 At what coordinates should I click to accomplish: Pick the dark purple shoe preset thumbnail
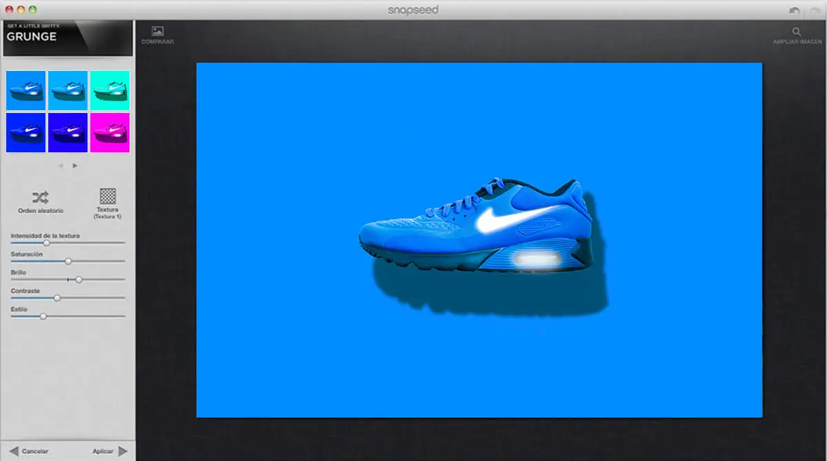coord(68,132)
